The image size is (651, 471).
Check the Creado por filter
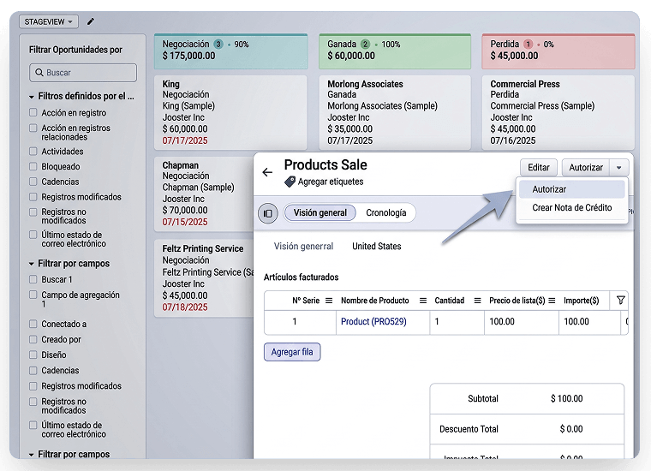pos(33,339)
